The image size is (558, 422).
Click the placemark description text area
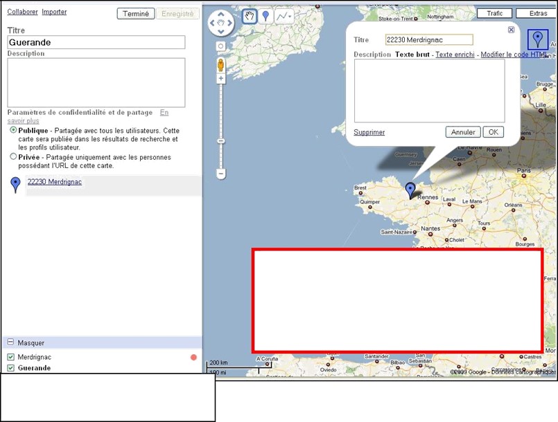pos(430,91)
